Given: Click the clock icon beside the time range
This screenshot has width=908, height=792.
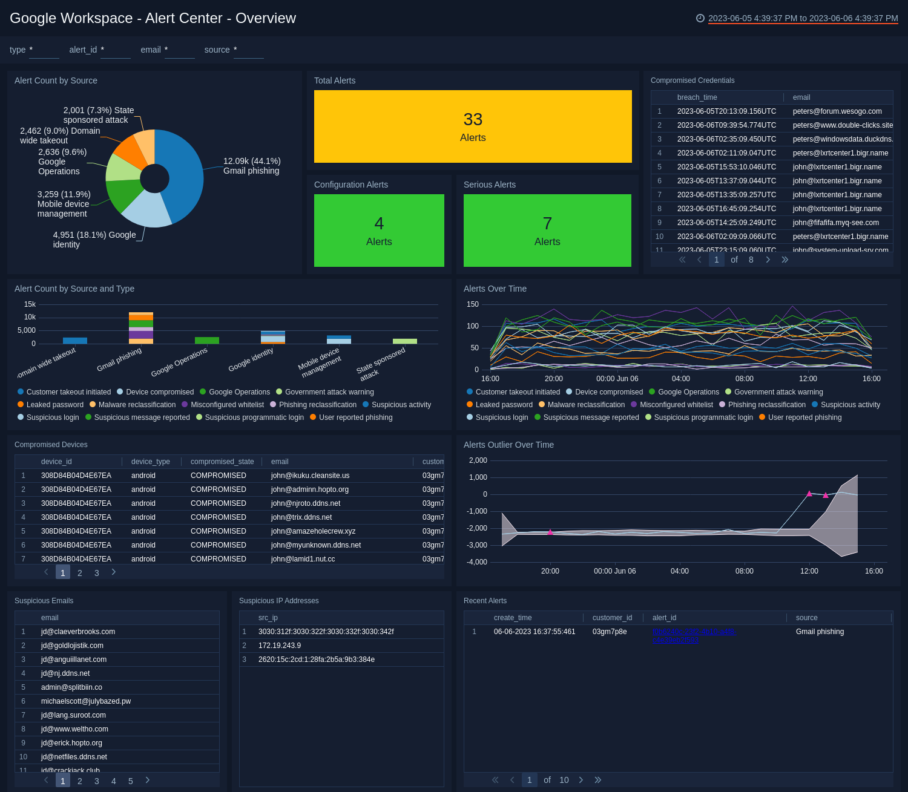Looking at the screenshot, I should pyautogui.click(x=701, y=18).
